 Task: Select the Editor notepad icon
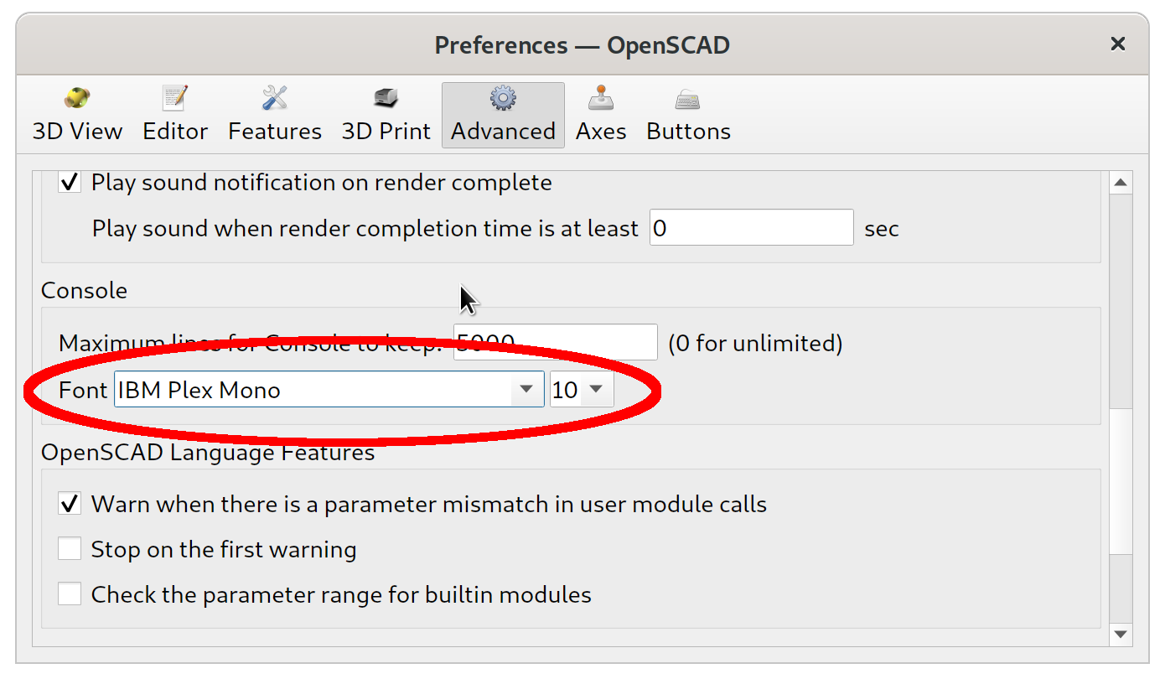[175, 99]
